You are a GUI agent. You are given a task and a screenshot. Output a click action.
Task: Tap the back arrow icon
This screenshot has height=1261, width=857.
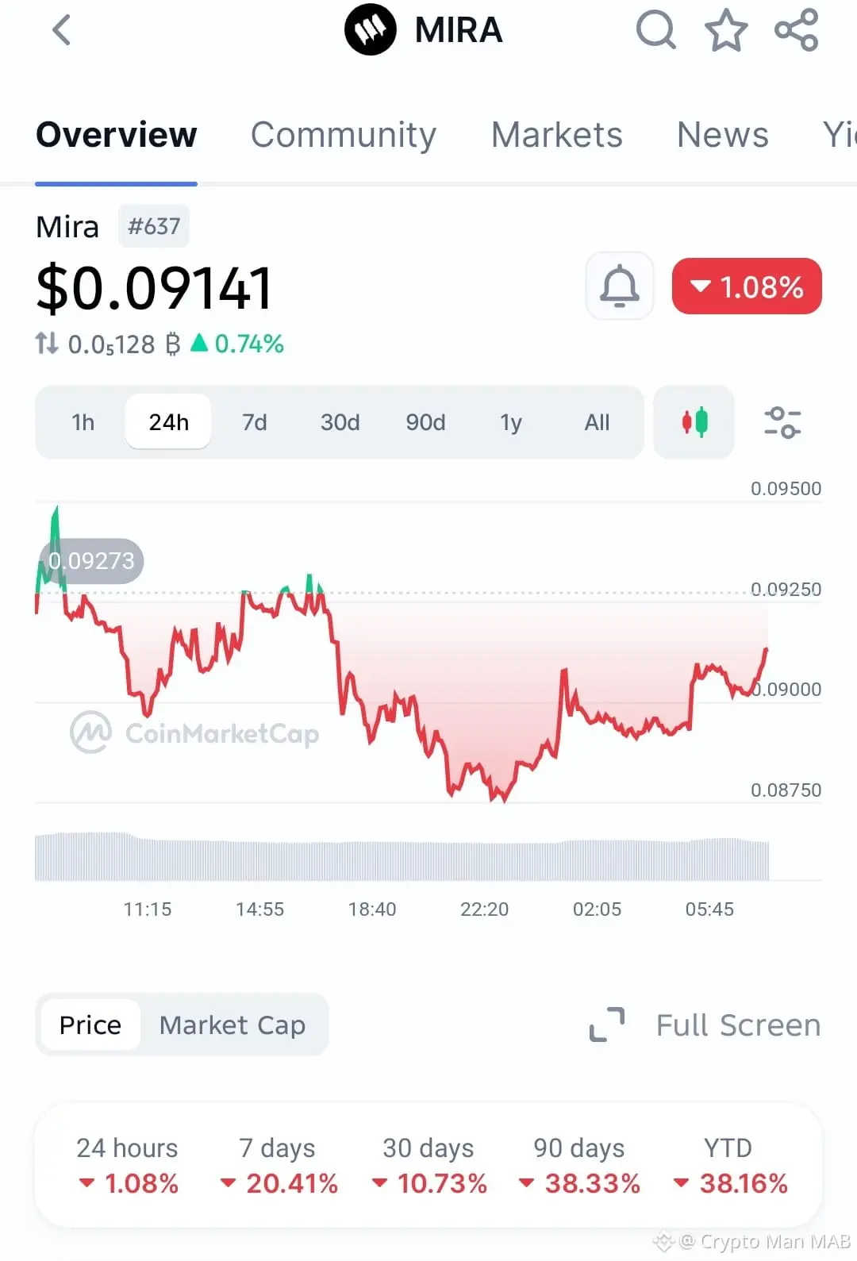(x=61, y=30)
